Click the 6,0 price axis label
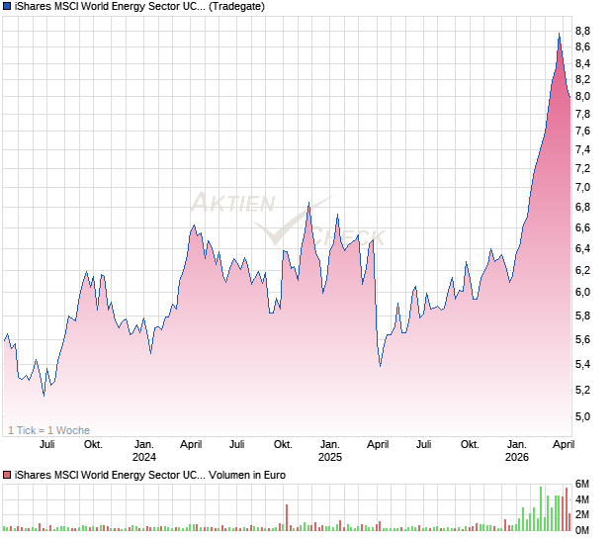613x540 pixels. pos(582,292)
